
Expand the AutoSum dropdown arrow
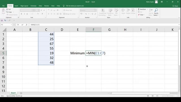point(147,9)
